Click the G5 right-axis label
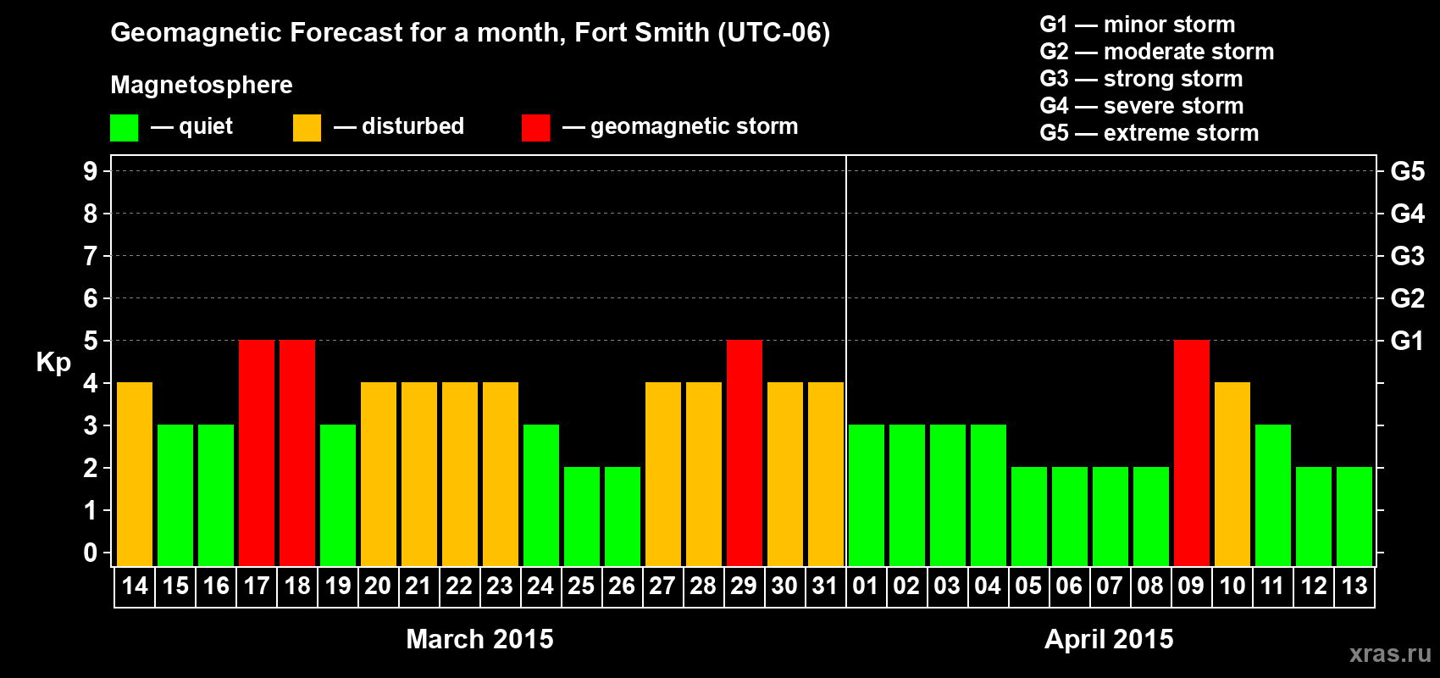The height and width of the screenshot is (678, 1440). [1408, 171]
